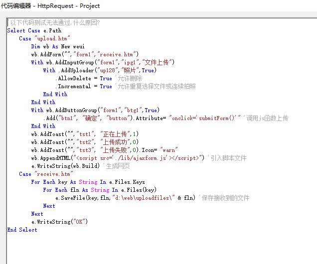Click the 'End Select' line
The image size is (317, 264).
tap(22, 230)
